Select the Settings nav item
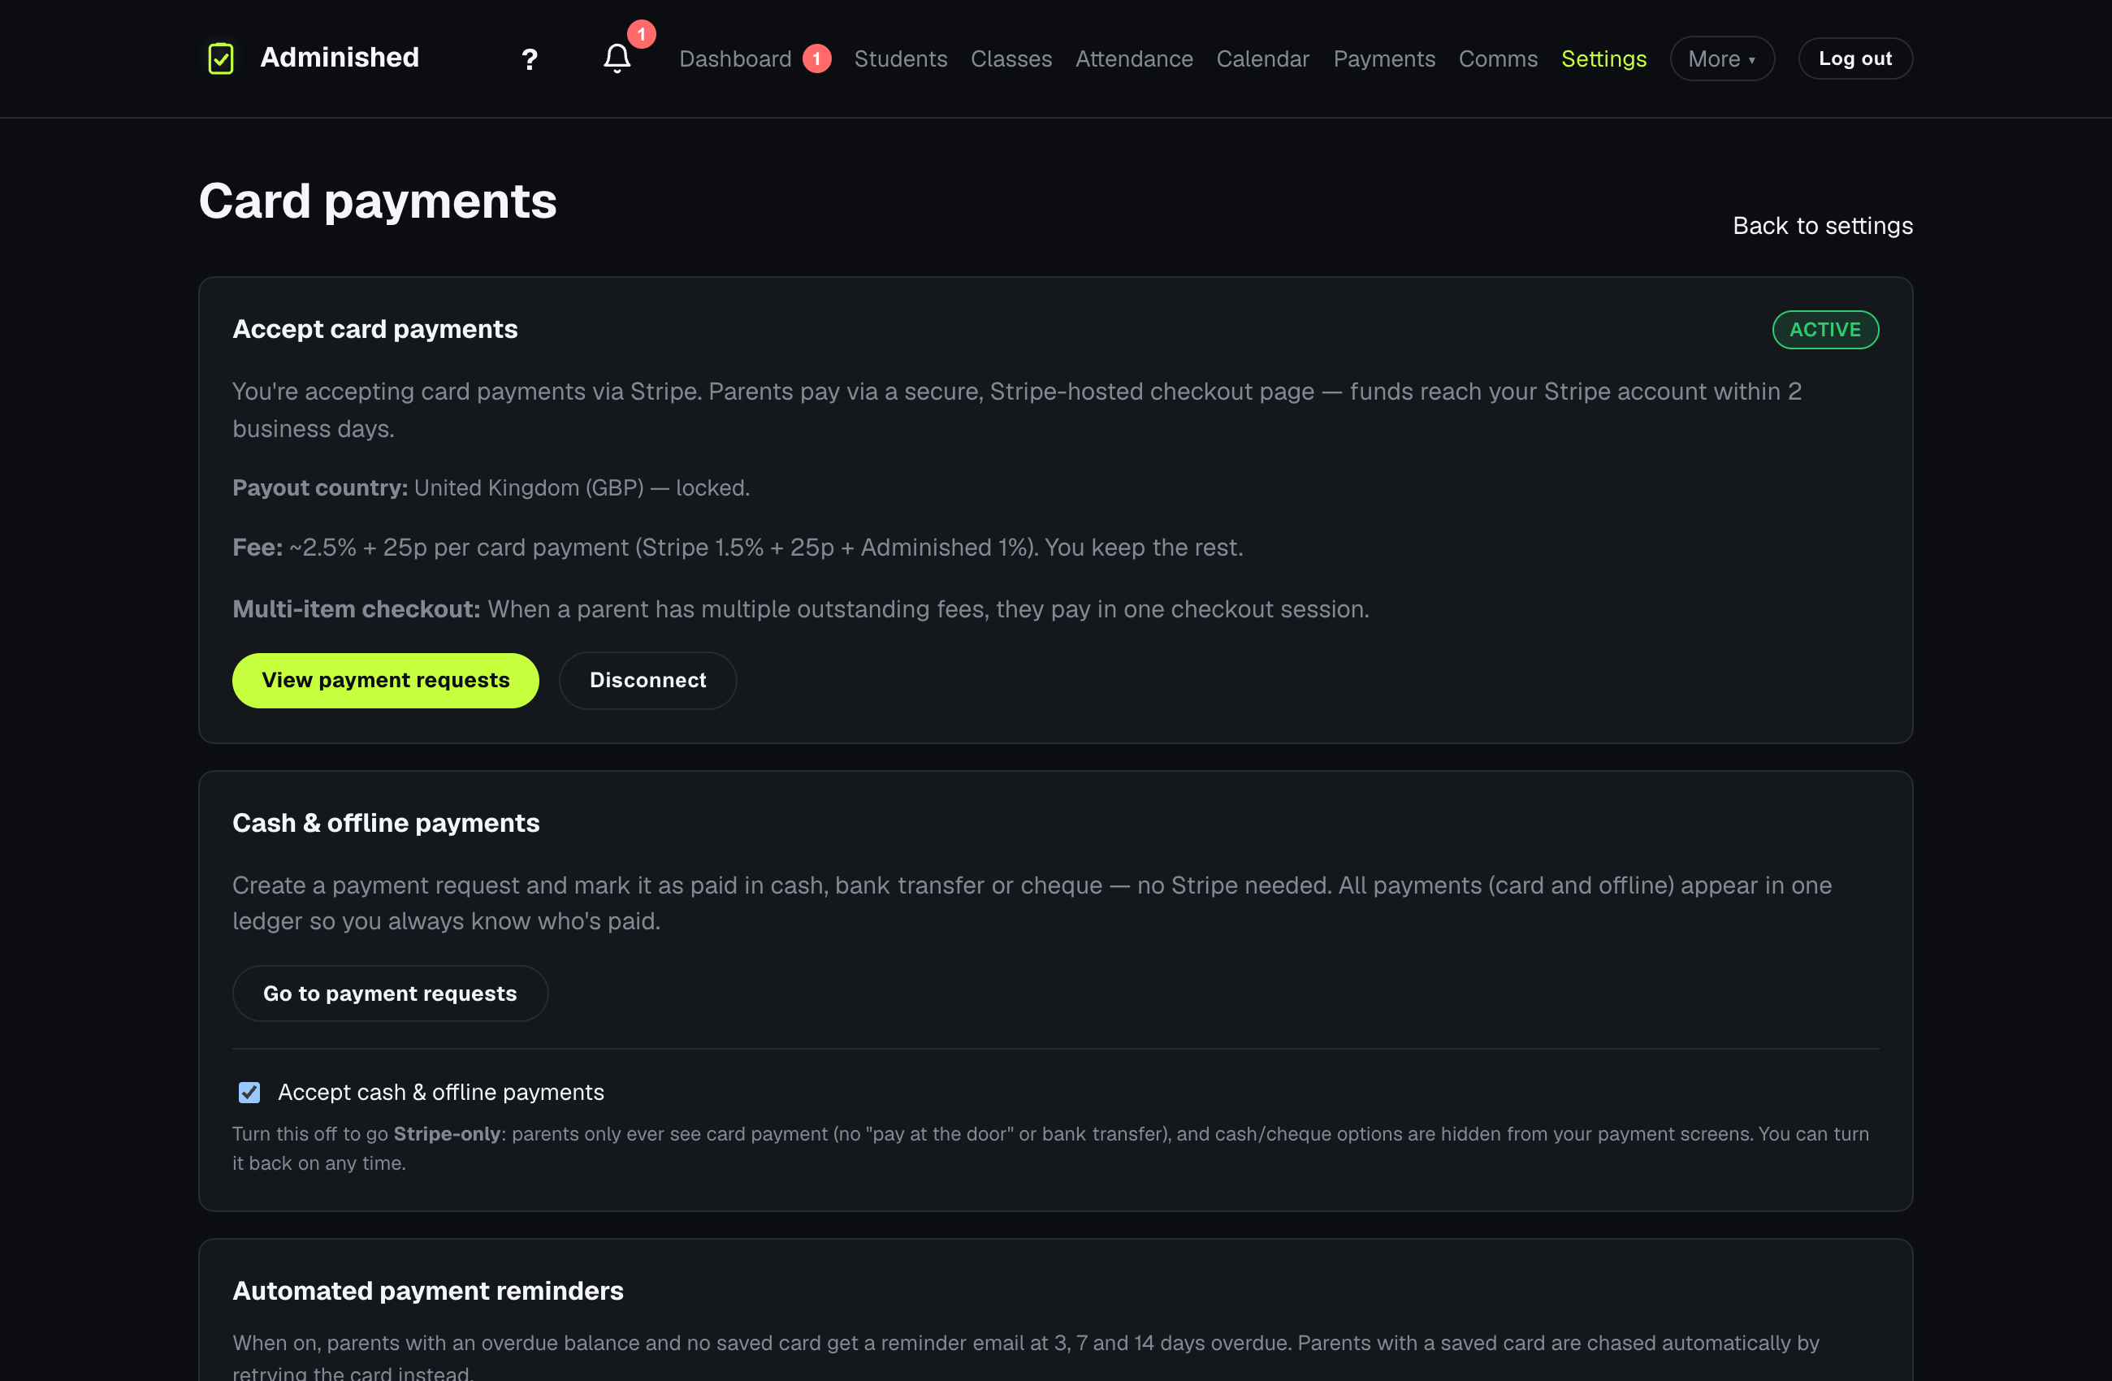This screenshot has width=2112, height=1381. coord(1603,58)
